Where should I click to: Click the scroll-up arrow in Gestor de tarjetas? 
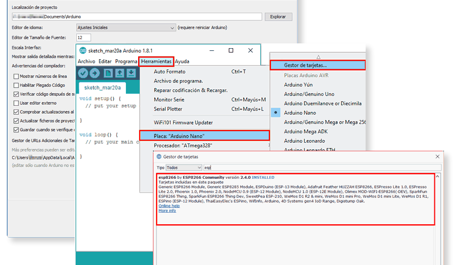point(438,176)
